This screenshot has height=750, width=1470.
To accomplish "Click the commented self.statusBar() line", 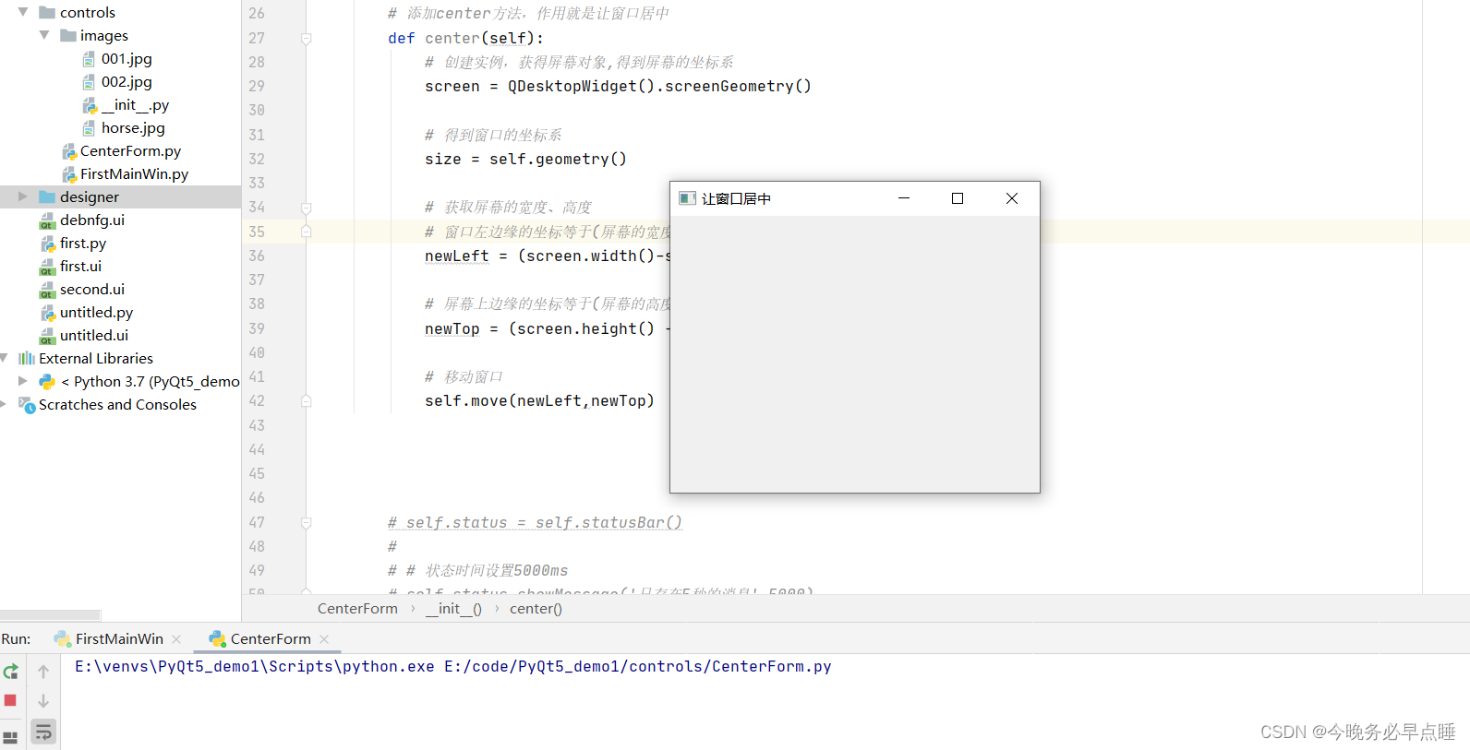I will click(535, 523).
